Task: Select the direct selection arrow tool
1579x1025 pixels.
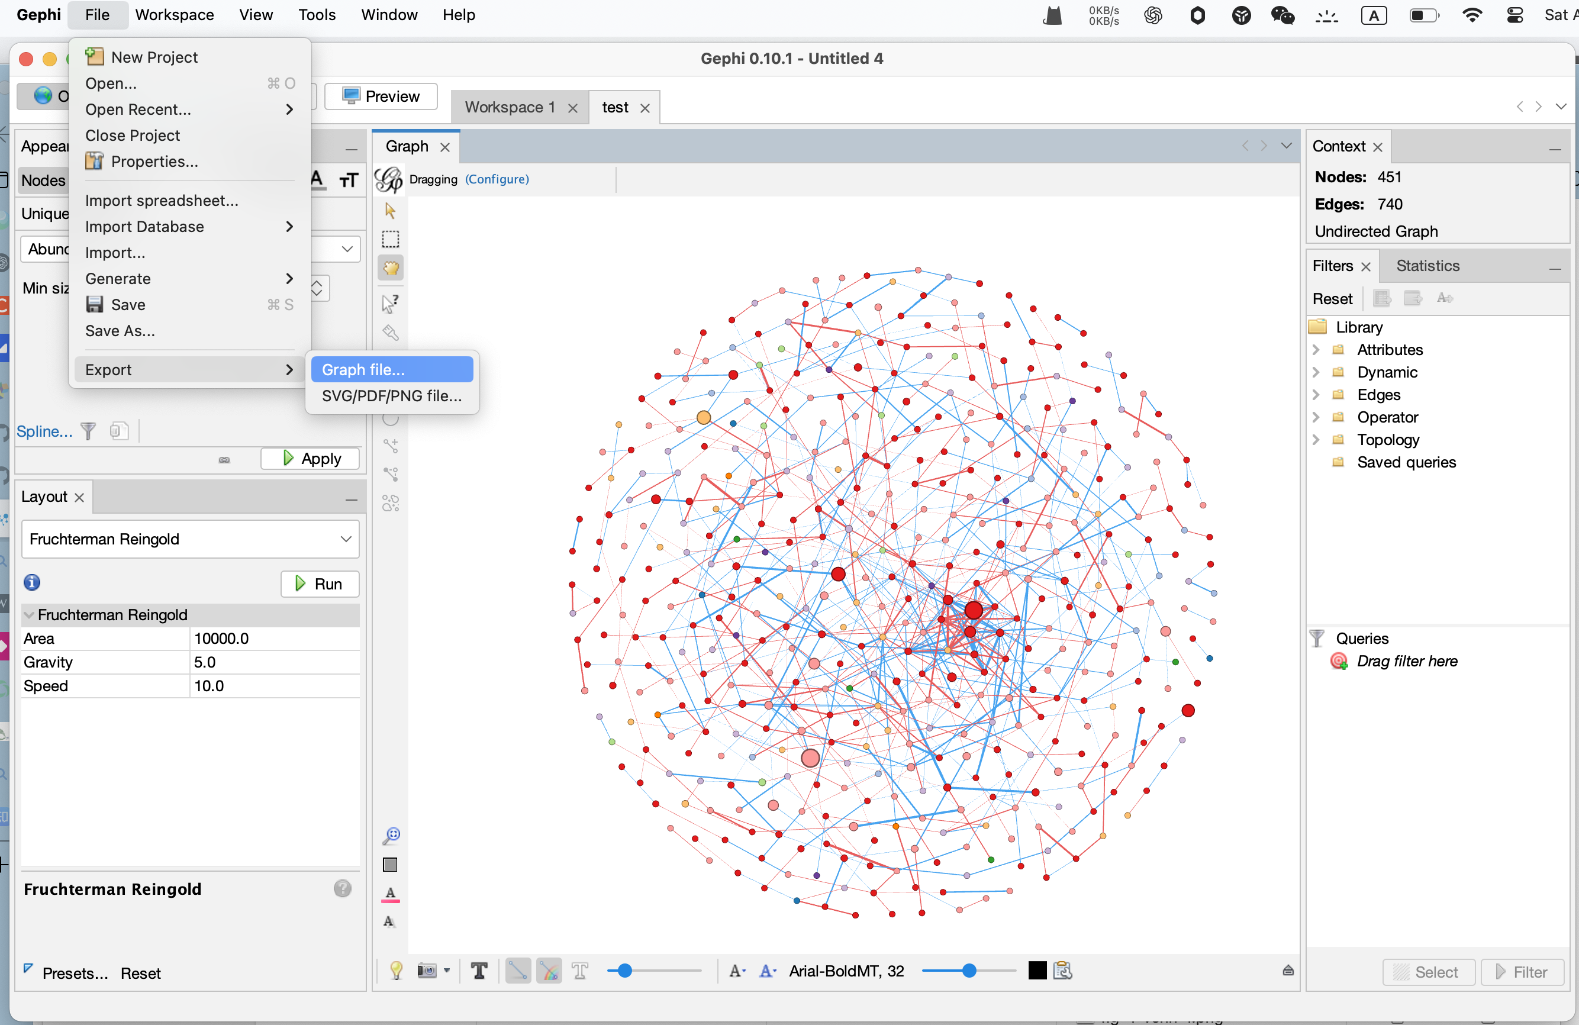Action: [390, 211]
